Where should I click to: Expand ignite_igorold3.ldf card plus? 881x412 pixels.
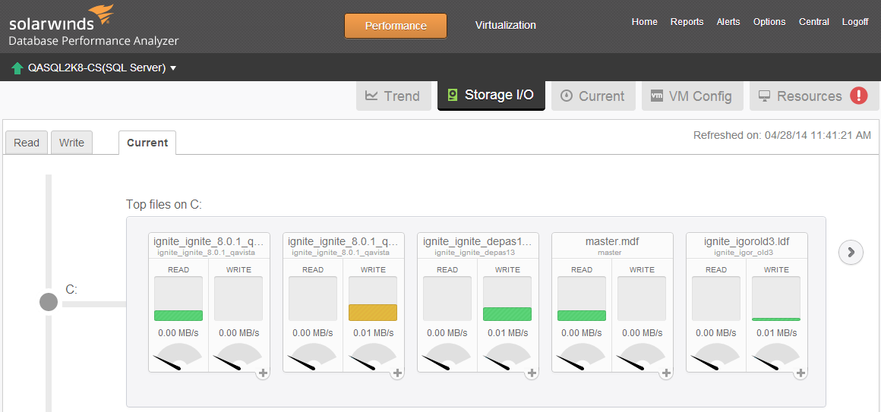tap(801, 373)
